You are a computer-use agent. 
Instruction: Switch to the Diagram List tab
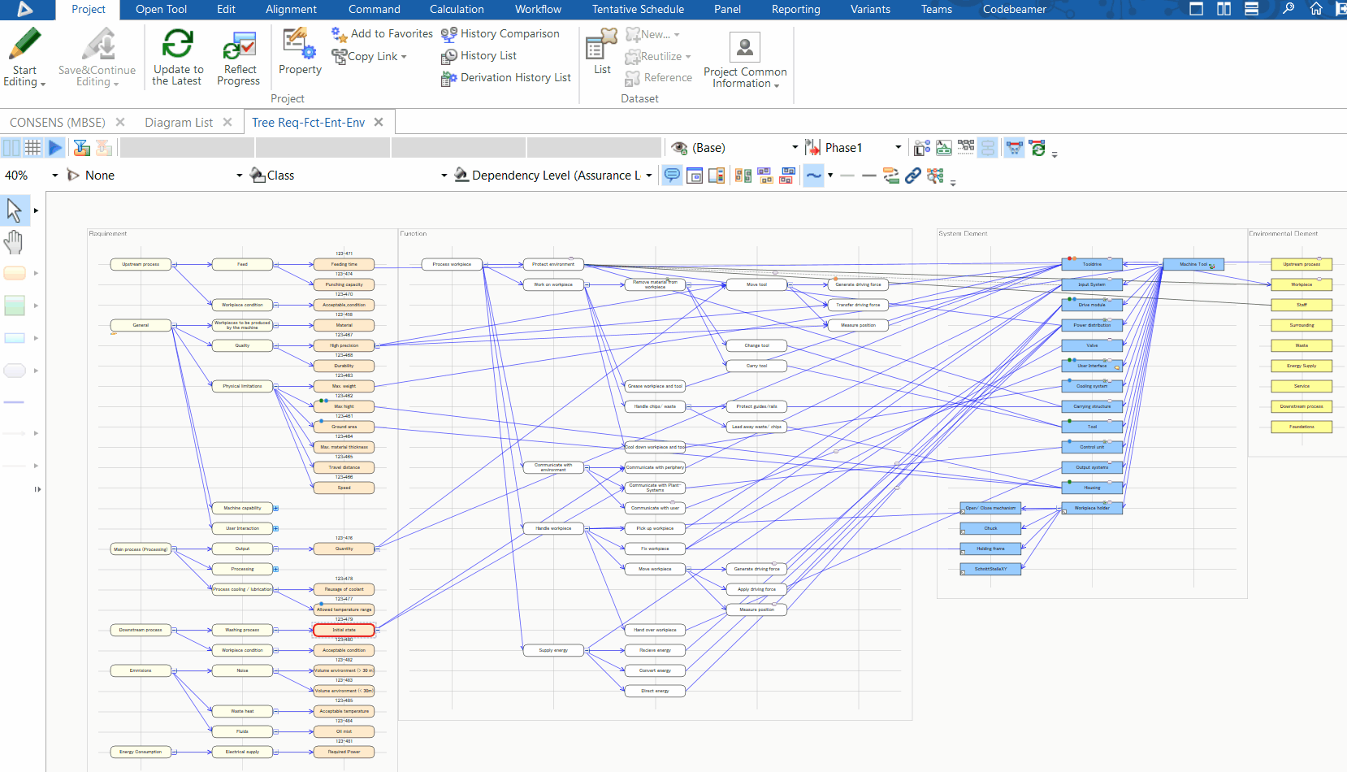pyautogui.click(x=179, y=122)
